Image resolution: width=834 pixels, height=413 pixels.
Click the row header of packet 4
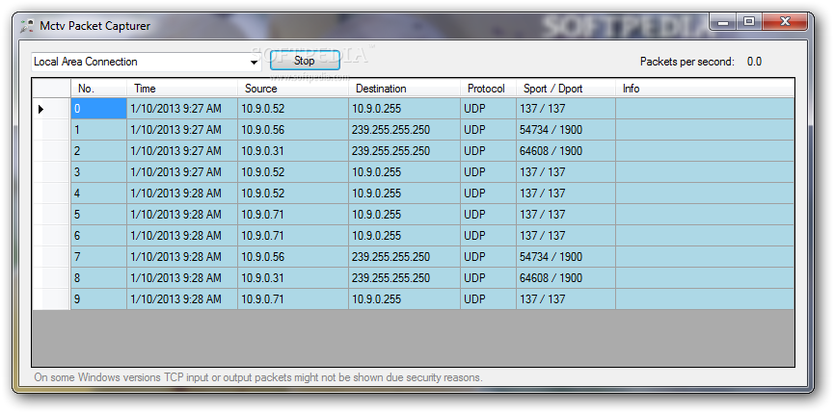[51, 194]
